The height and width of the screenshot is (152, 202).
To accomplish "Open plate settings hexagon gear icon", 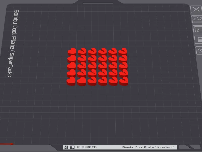I will 199,50.
